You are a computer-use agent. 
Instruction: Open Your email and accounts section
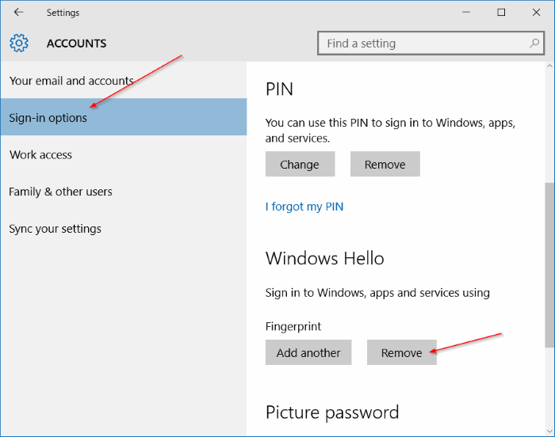[x=71, y=81]
